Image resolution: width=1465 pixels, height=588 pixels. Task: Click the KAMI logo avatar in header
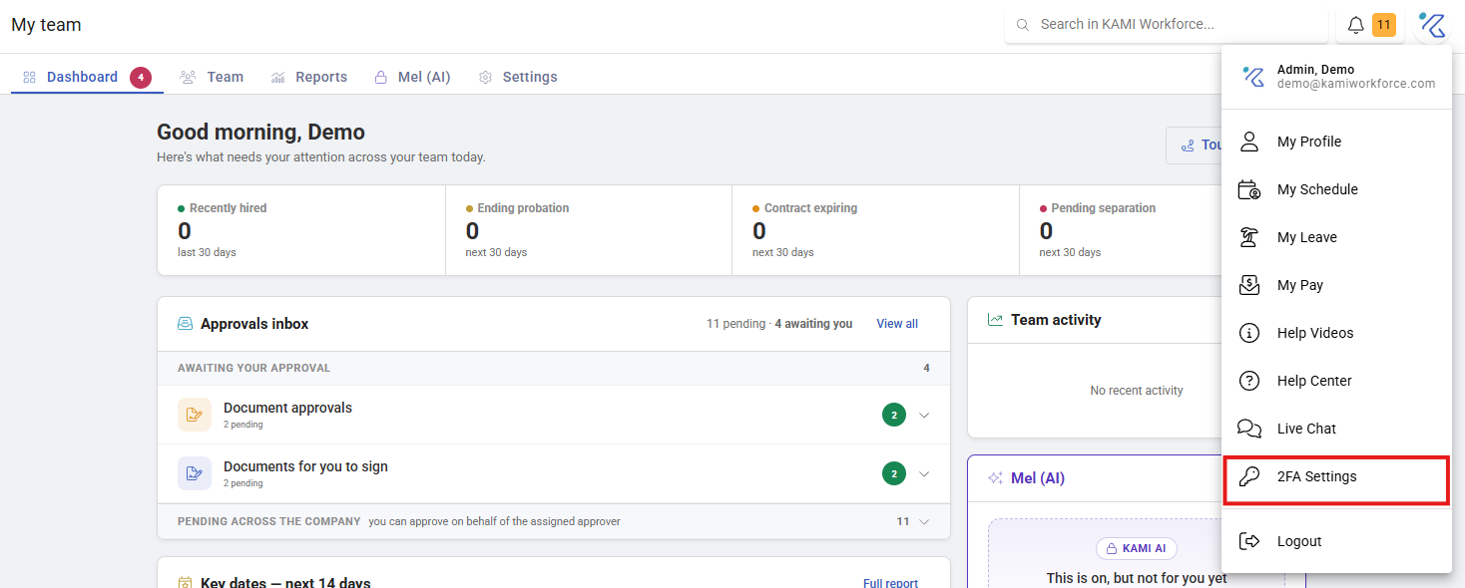tap(1432, 25)
